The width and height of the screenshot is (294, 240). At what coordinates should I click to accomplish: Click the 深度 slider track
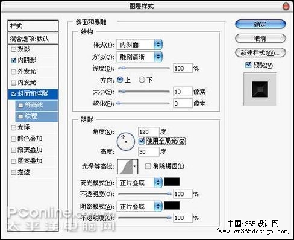tap(144, 68)
